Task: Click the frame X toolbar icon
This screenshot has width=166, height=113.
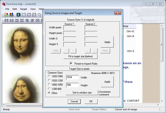Action: 34,15
